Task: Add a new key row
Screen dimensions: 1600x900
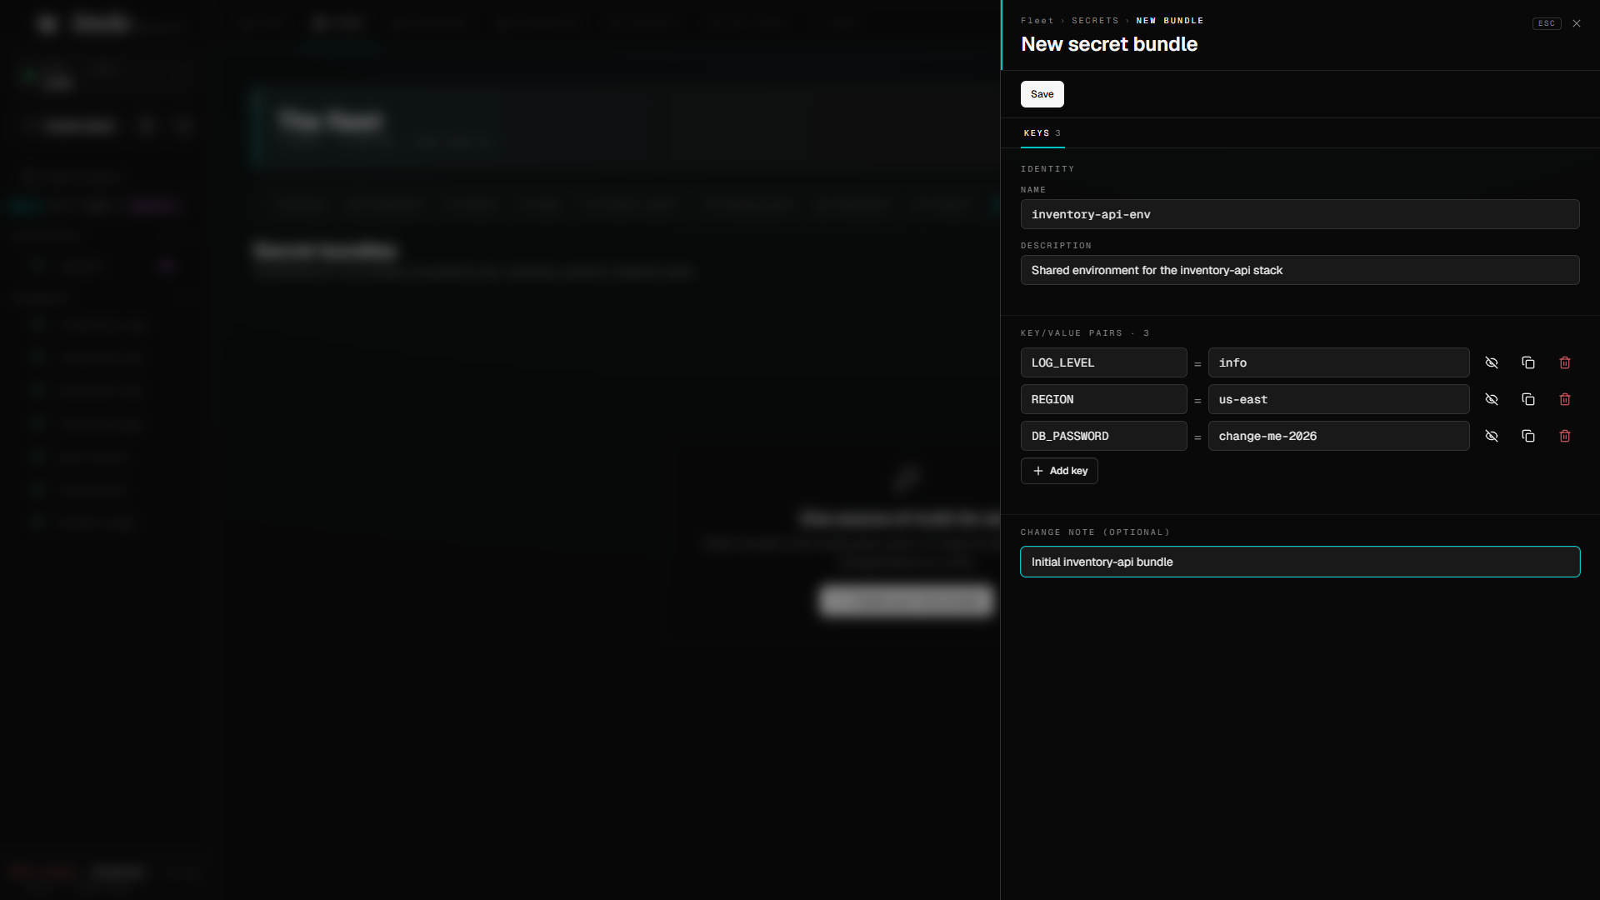Action: point(1059,471)
